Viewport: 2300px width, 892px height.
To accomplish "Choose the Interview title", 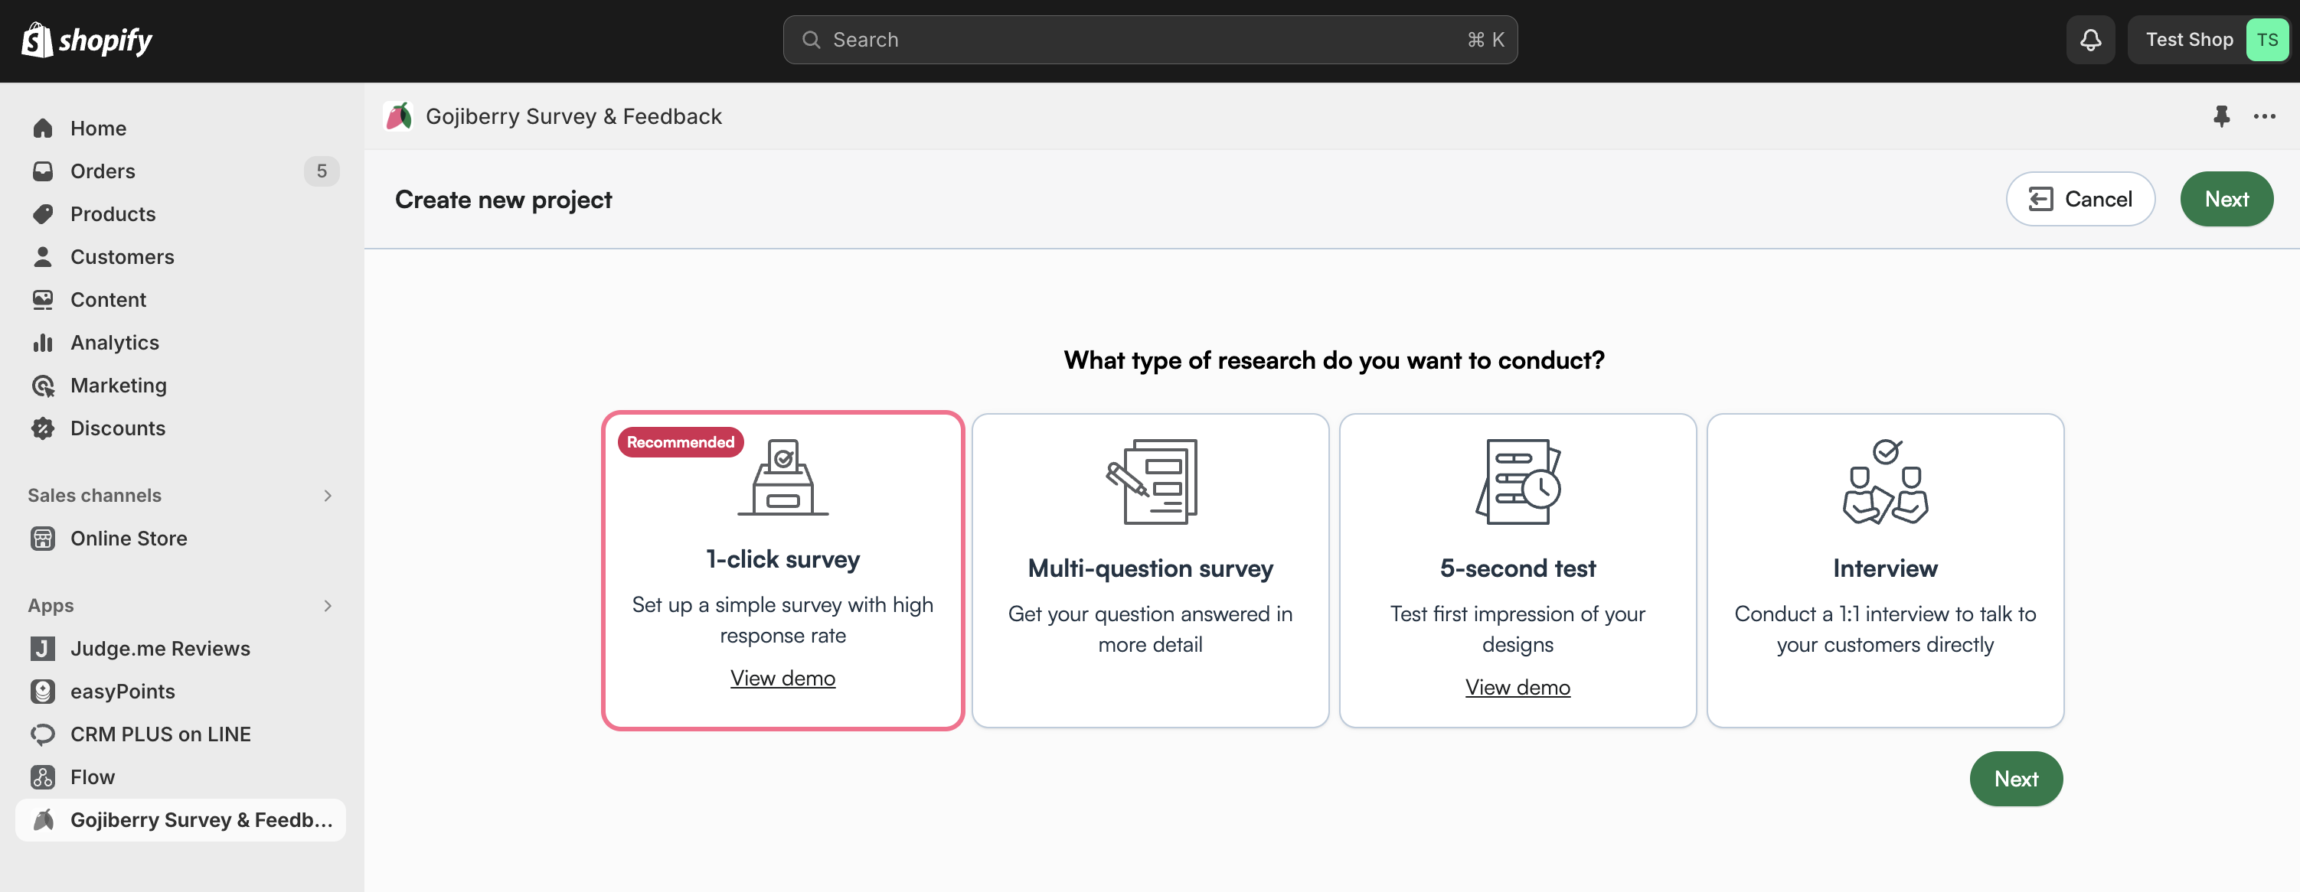I will pos(1885,568).
